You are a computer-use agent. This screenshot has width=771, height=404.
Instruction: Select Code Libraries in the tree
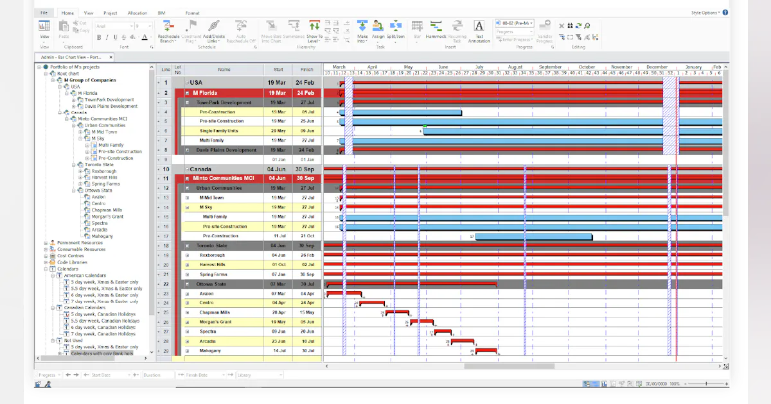[x=71, y=262]
